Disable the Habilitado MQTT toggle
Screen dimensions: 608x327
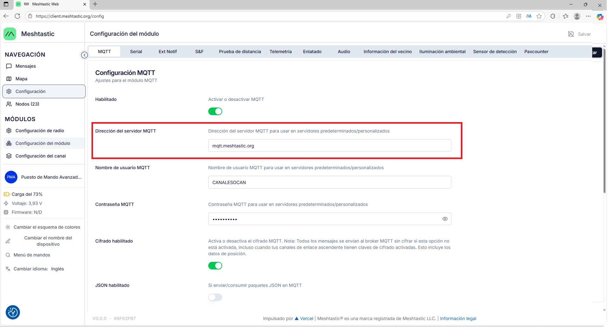215,111
